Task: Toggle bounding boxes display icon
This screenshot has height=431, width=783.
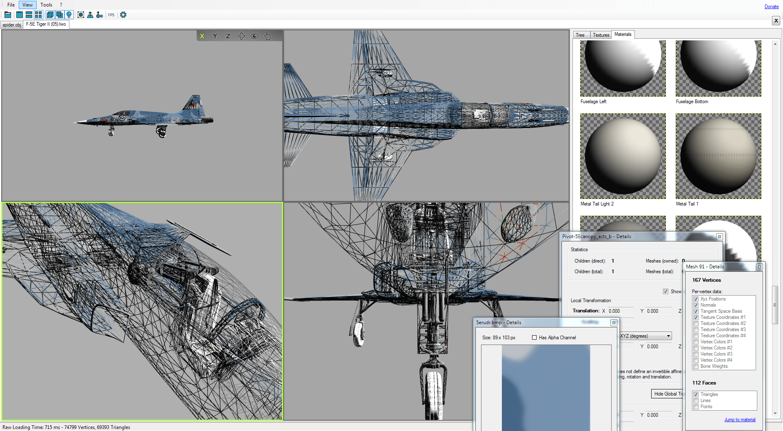Action: click(x=81, y=15)
